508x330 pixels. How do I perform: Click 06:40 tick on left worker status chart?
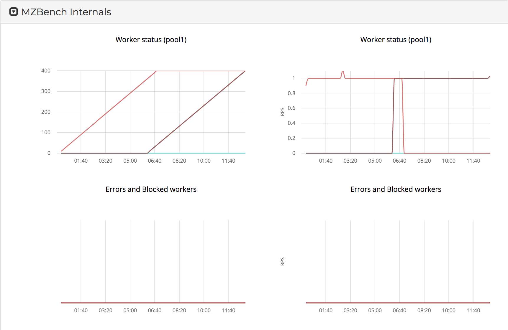pos(155,161)
